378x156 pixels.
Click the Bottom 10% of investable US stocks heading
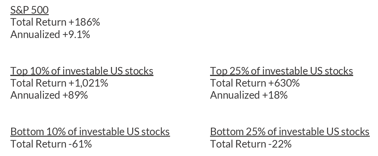(90, 132)
